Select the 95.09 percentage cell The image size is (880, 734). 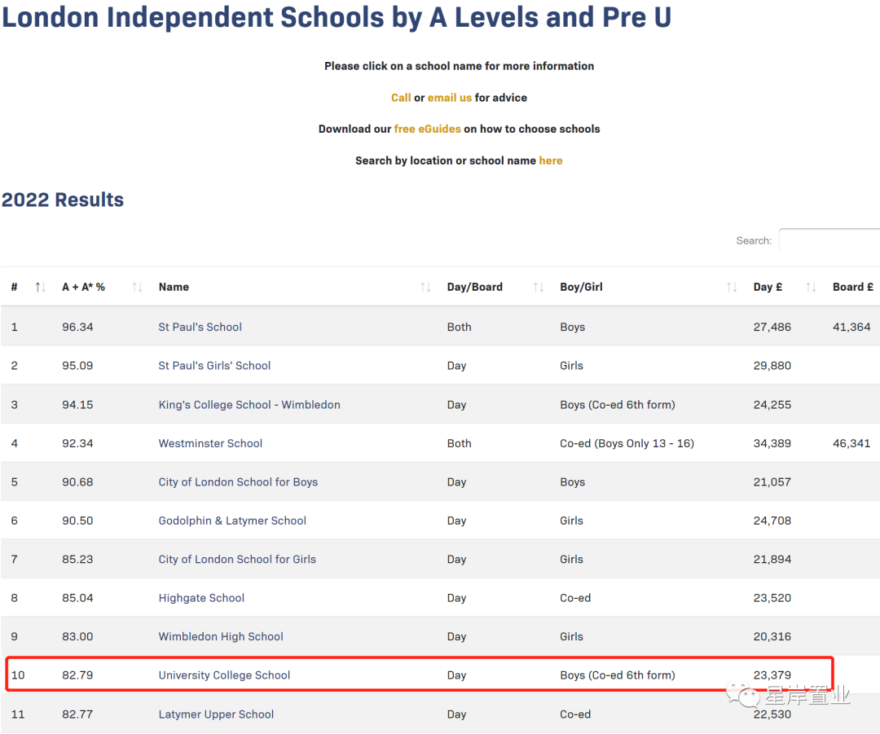[x=77, y=366]
